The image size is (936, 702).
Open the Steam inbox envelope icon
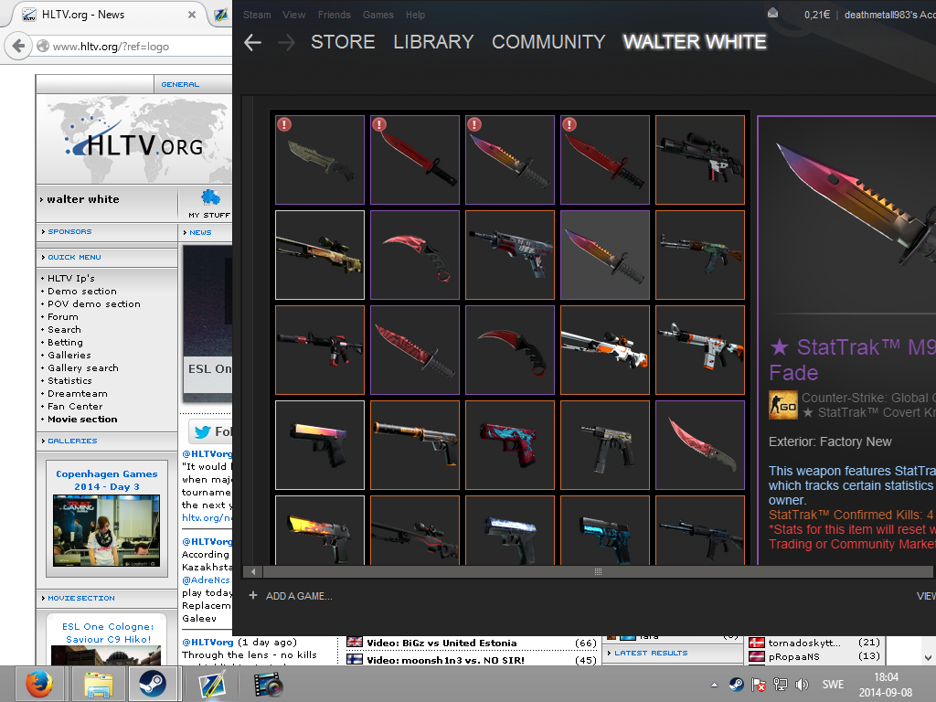coord(772,13)
